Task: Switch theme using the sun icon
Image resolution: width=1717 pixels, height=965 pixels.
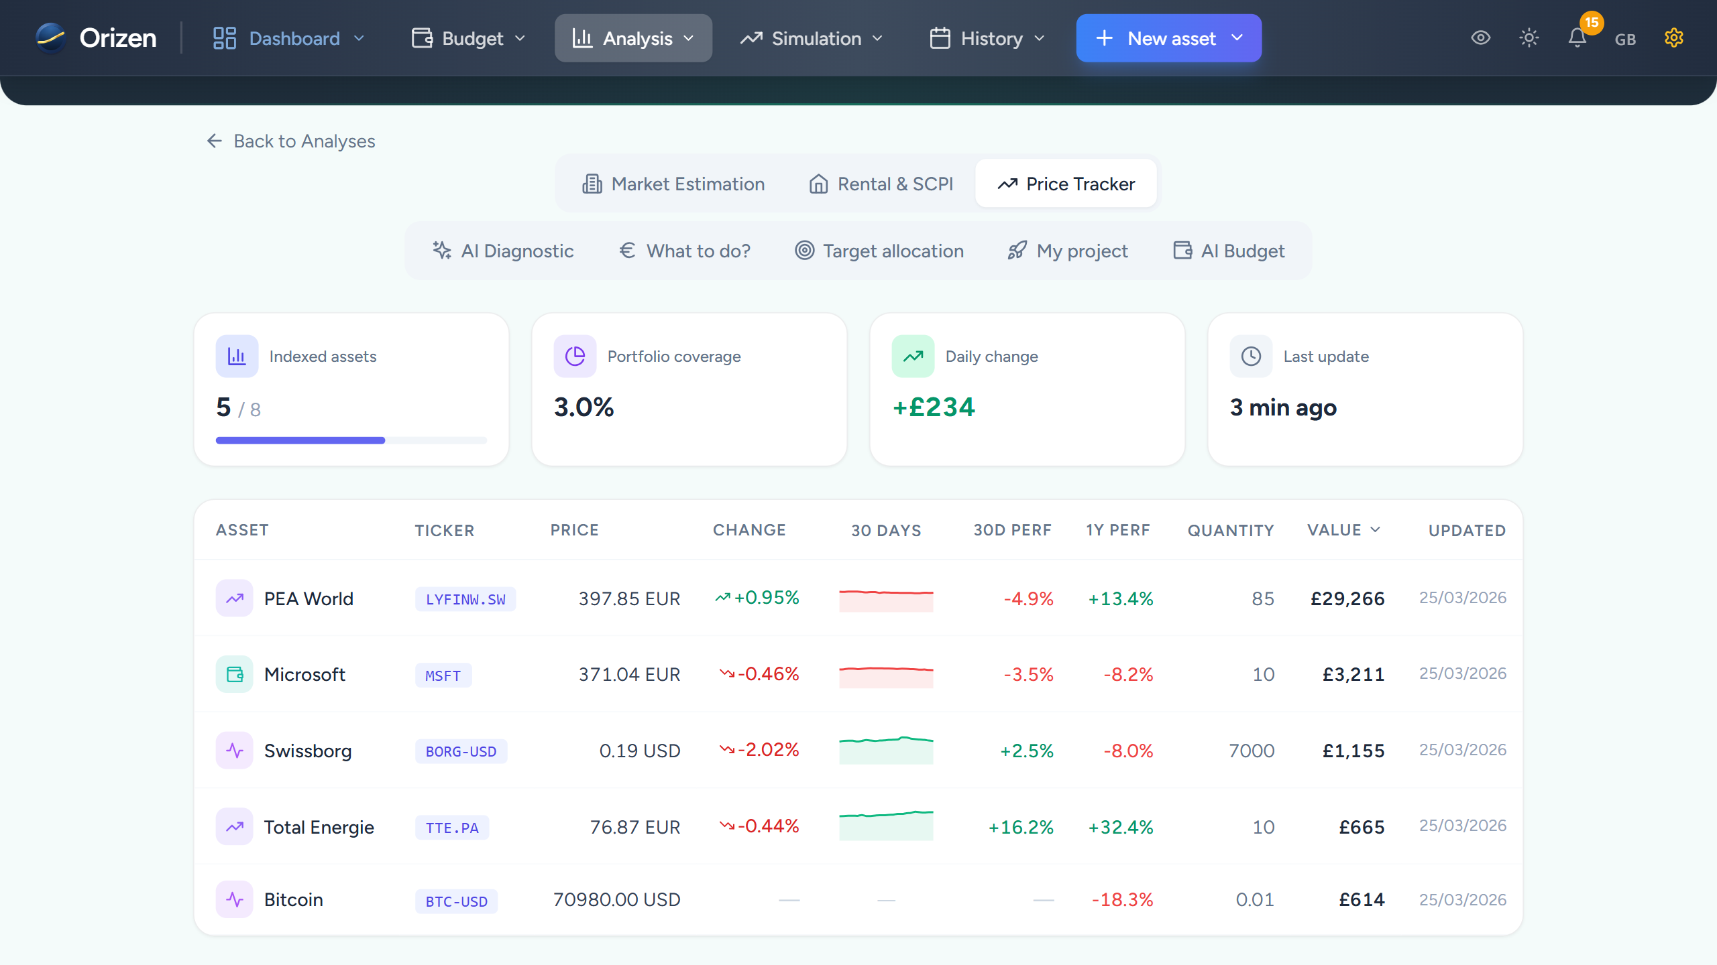Action: click(1529, 38)
